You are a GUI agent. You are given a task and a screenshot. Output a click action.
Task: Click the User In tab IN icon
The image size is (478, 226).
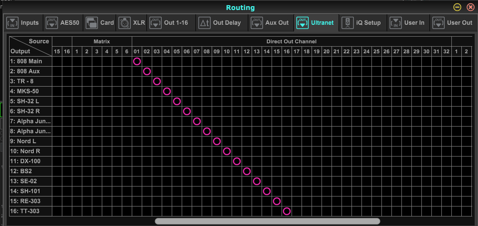point(396,23)
